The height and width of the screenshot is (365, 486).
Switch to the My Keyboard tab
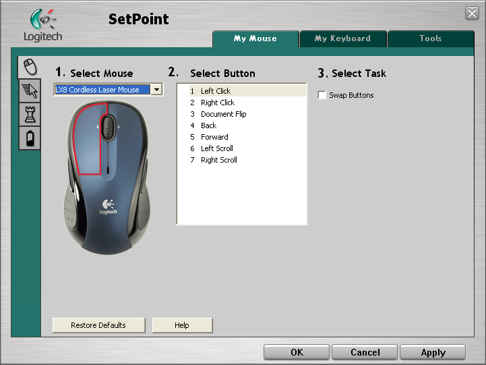(343, 38)
